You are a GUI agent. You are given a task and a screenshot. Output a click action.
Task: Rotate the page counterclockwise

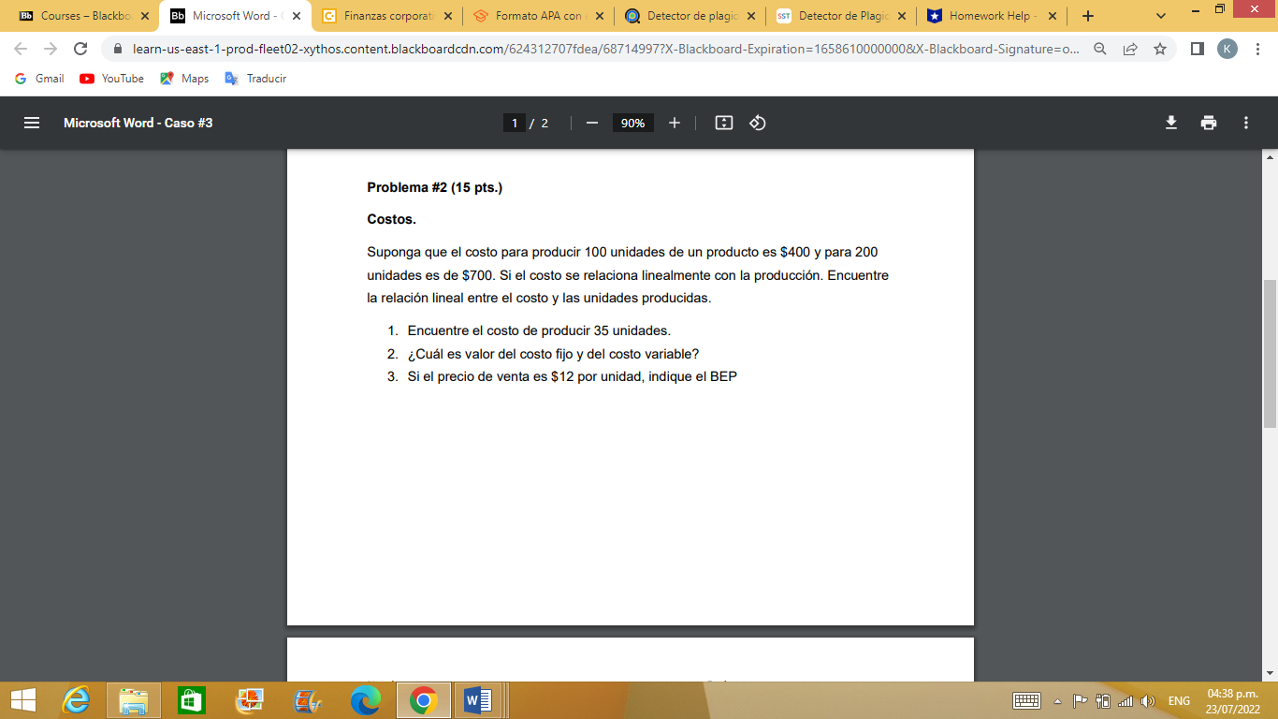click(757, 122)
